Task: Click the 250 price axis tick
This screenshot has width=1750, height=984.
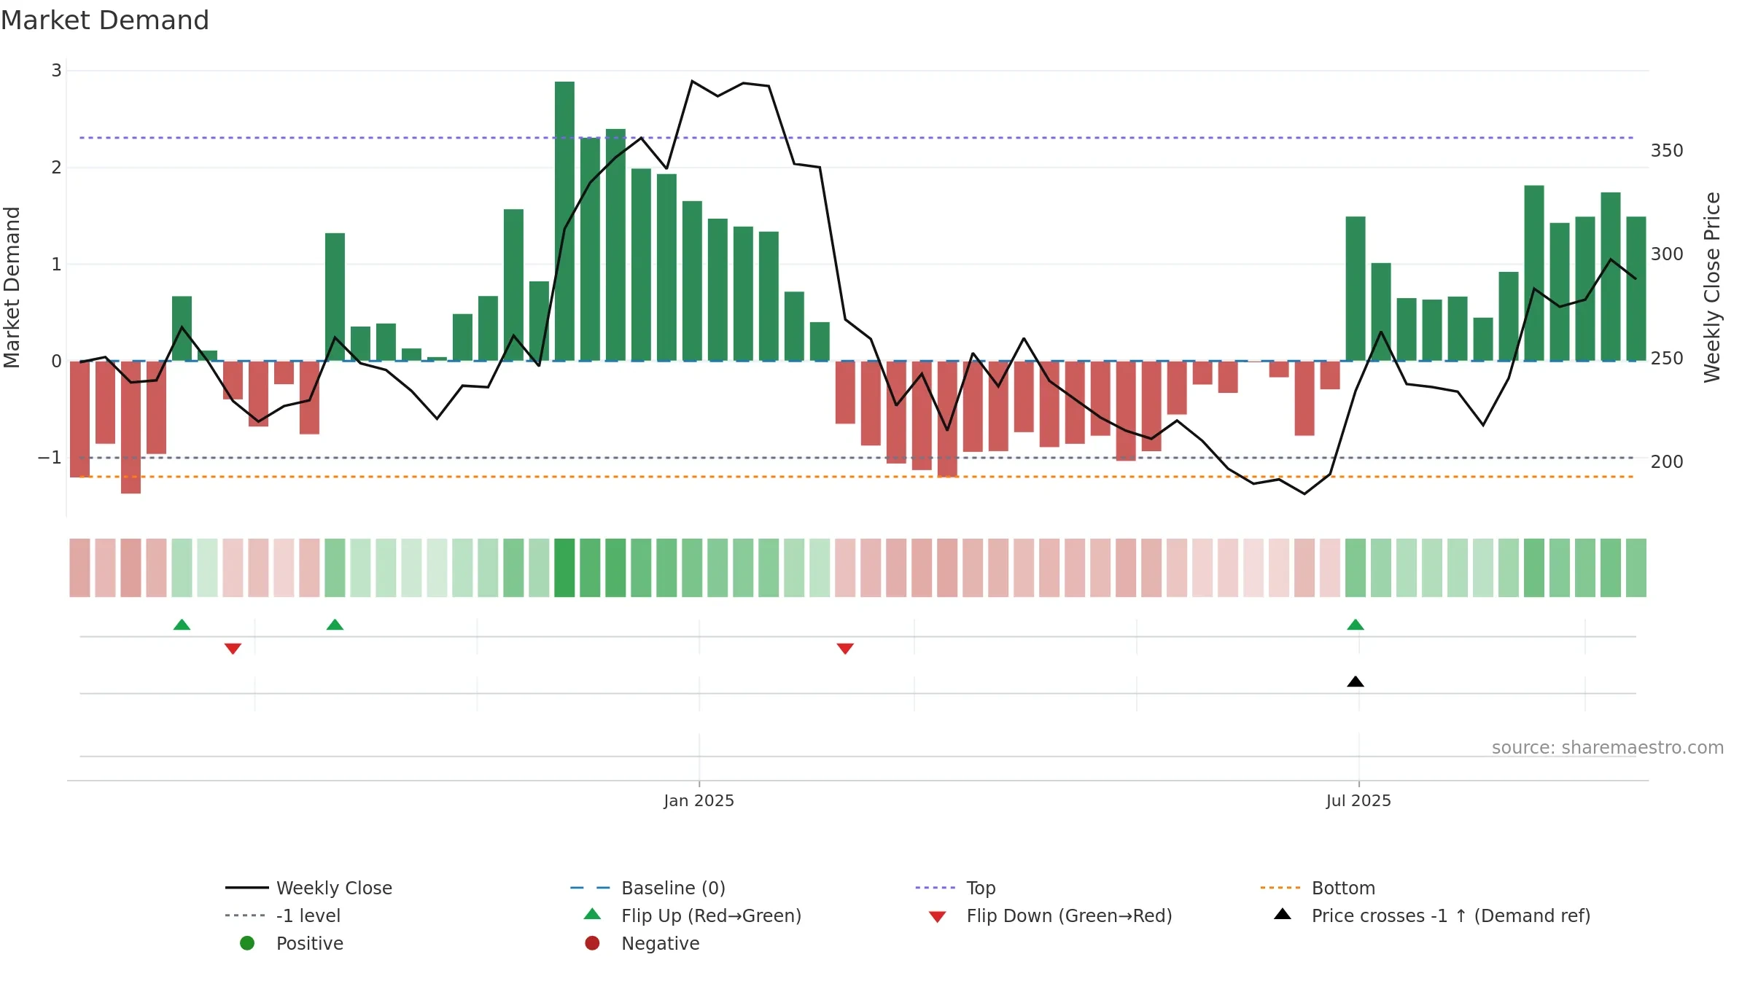Action: pos(1667,359)
